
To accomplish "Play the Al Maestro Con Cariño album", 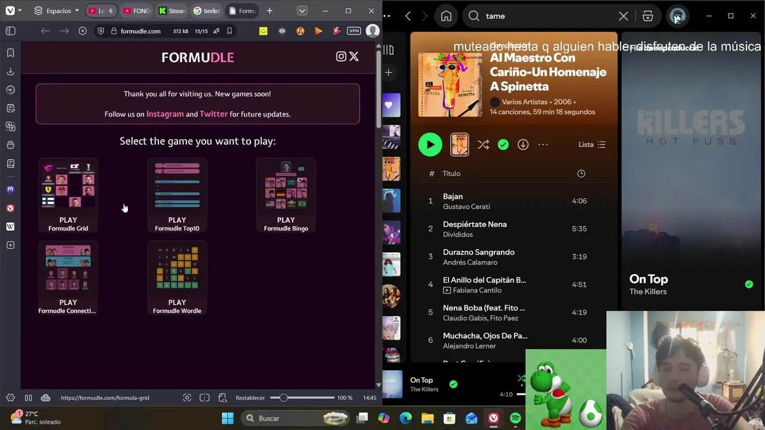I will click(x=430, y=145).
